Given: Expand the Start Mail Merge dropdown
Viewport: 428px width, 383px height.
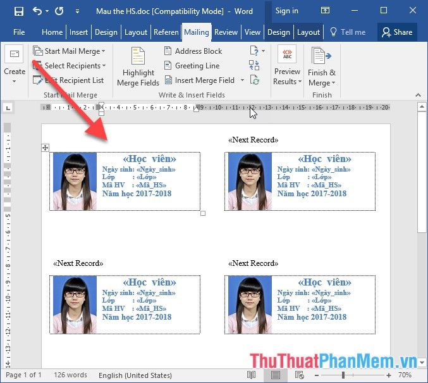Looking at the screenshot, I should pyautogui.click(x=70, y=51).
